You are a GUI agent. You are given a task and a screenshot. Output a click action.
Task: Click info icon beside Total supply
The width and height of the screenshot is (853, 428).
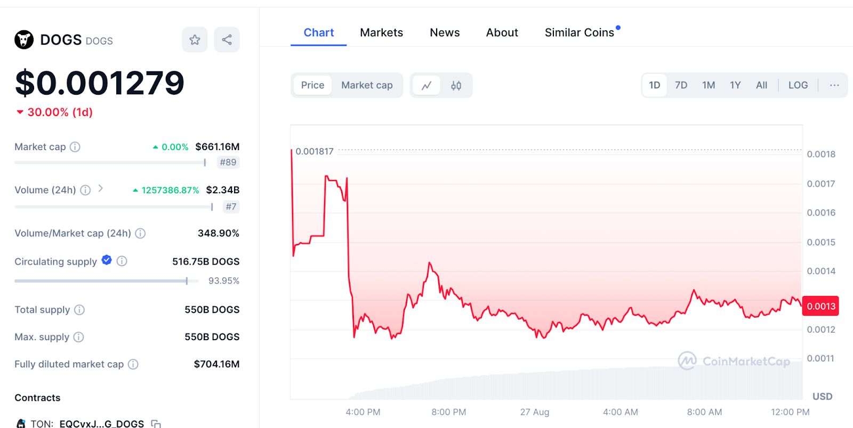pos(79,310)
